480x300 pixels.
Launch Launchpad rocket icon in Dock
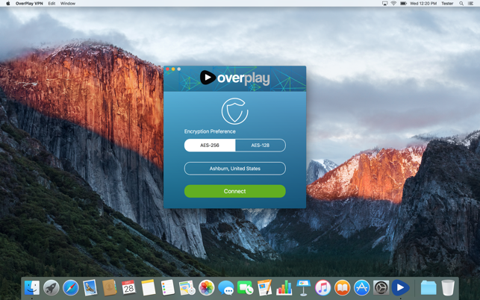[x=51, y=288]
